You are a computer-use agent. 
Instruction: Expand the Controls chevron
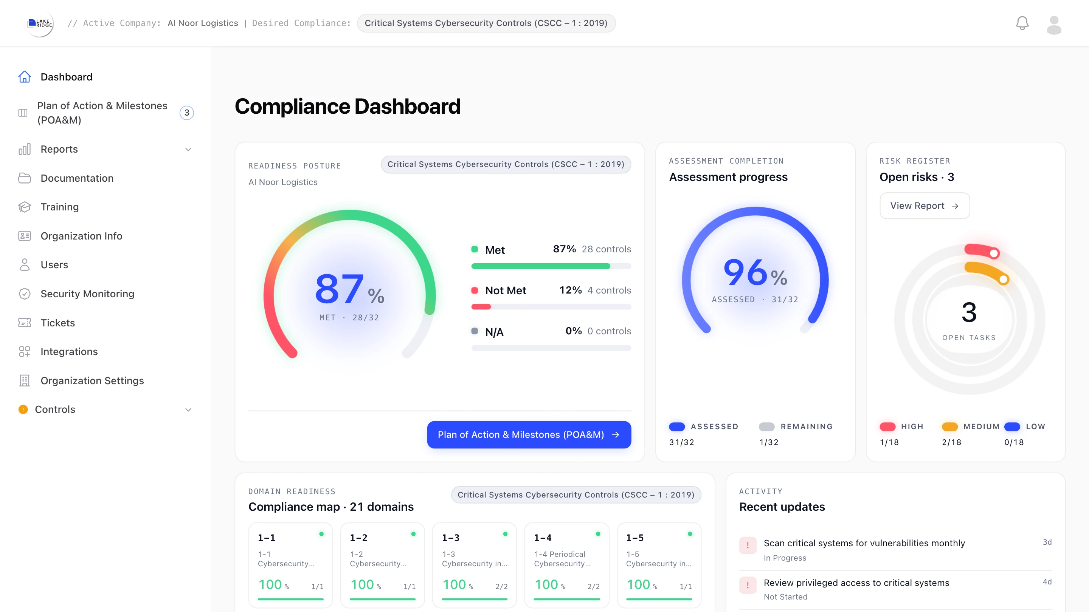click(188, 410)
